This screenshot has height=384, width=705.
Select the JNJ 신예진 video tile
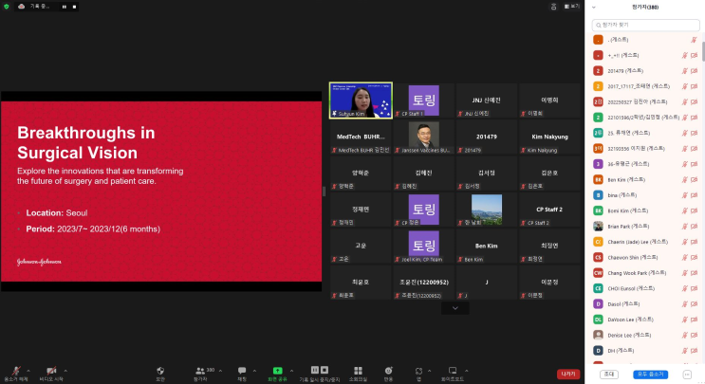tap(487, 101)
